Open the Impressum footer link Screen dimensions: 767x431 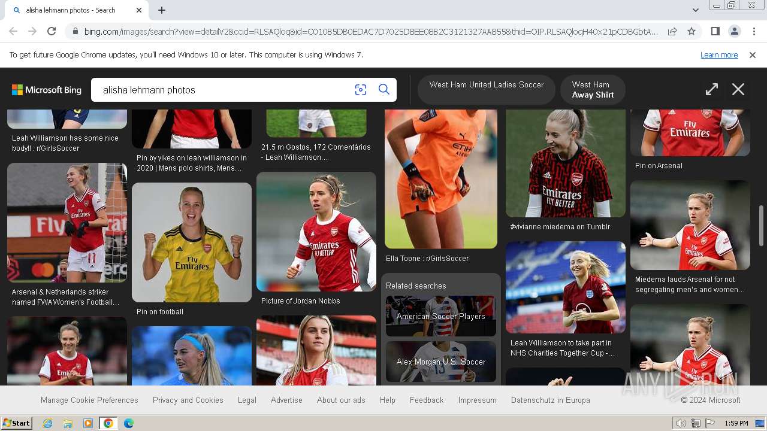(478, 400)
